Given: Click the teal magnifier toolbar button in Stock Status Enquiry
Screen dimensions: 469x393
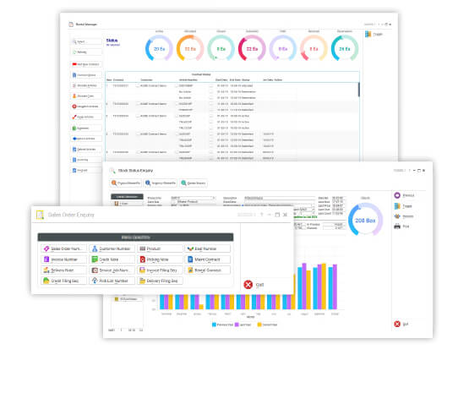Looking at the screenshot, I should 194,183.
